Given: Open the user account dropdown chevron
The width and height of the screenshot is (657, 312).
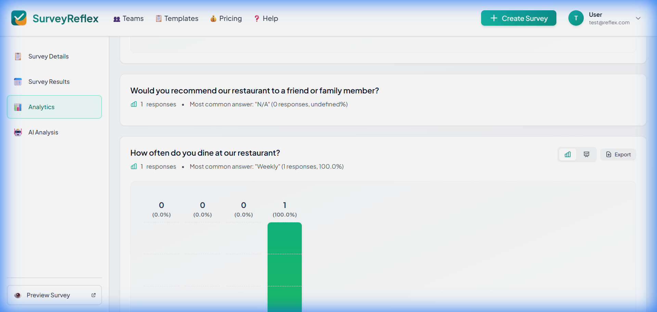Looking at the screenshot, I should (x=639, y=18).
